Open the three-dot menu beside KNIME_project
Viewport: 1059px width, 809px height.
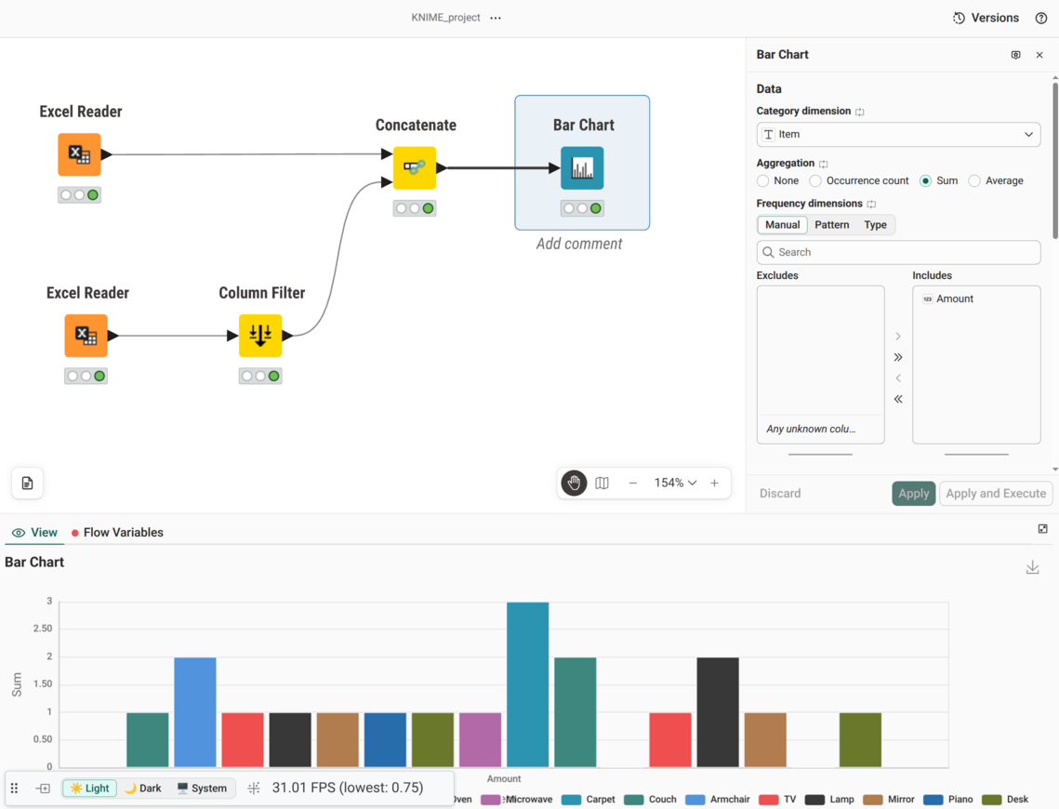tap(496, 19)
